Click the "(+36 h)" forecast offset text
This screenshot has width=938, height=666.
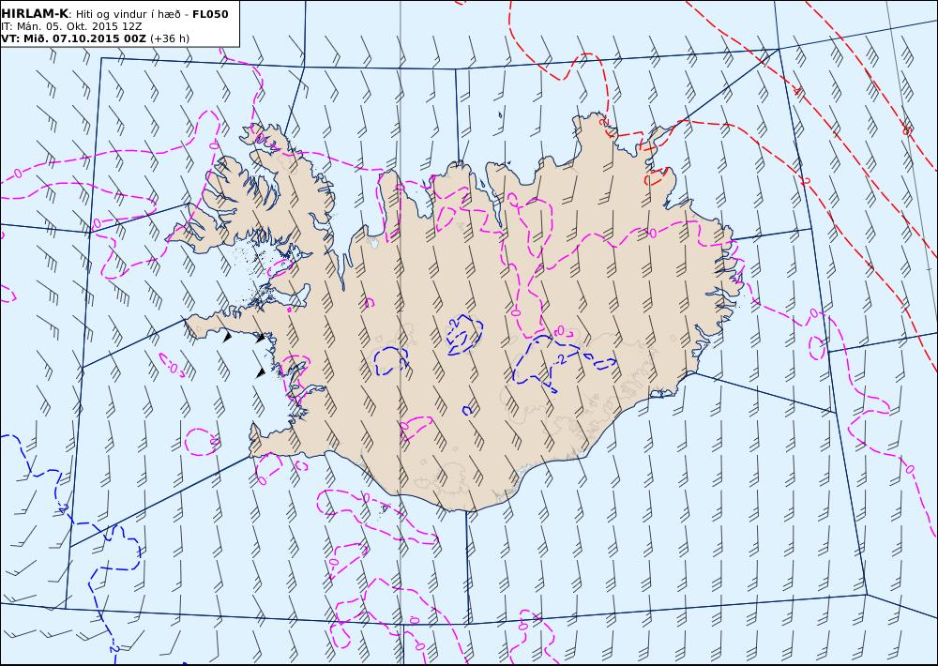coord(169,38)
